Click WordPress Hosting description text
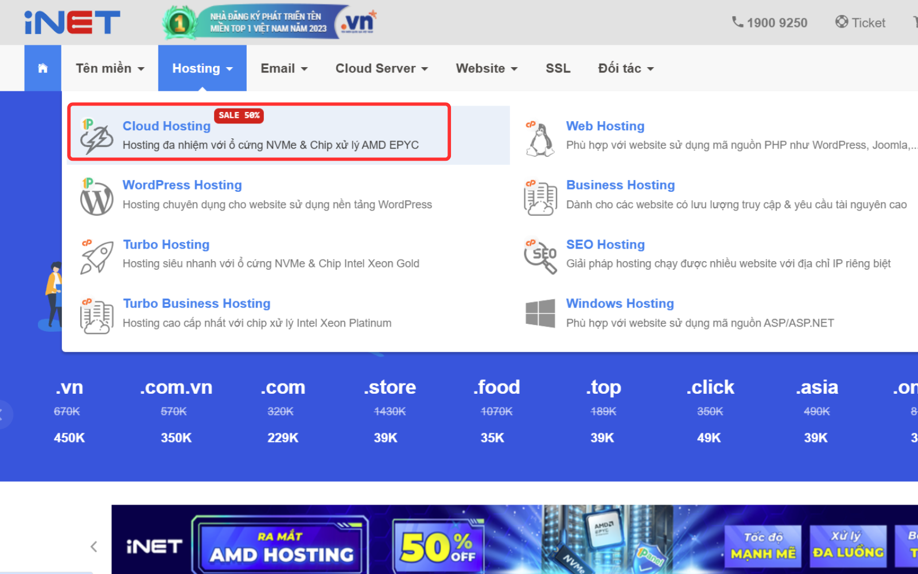The image size is (918, 574). [x=277, y=204]
